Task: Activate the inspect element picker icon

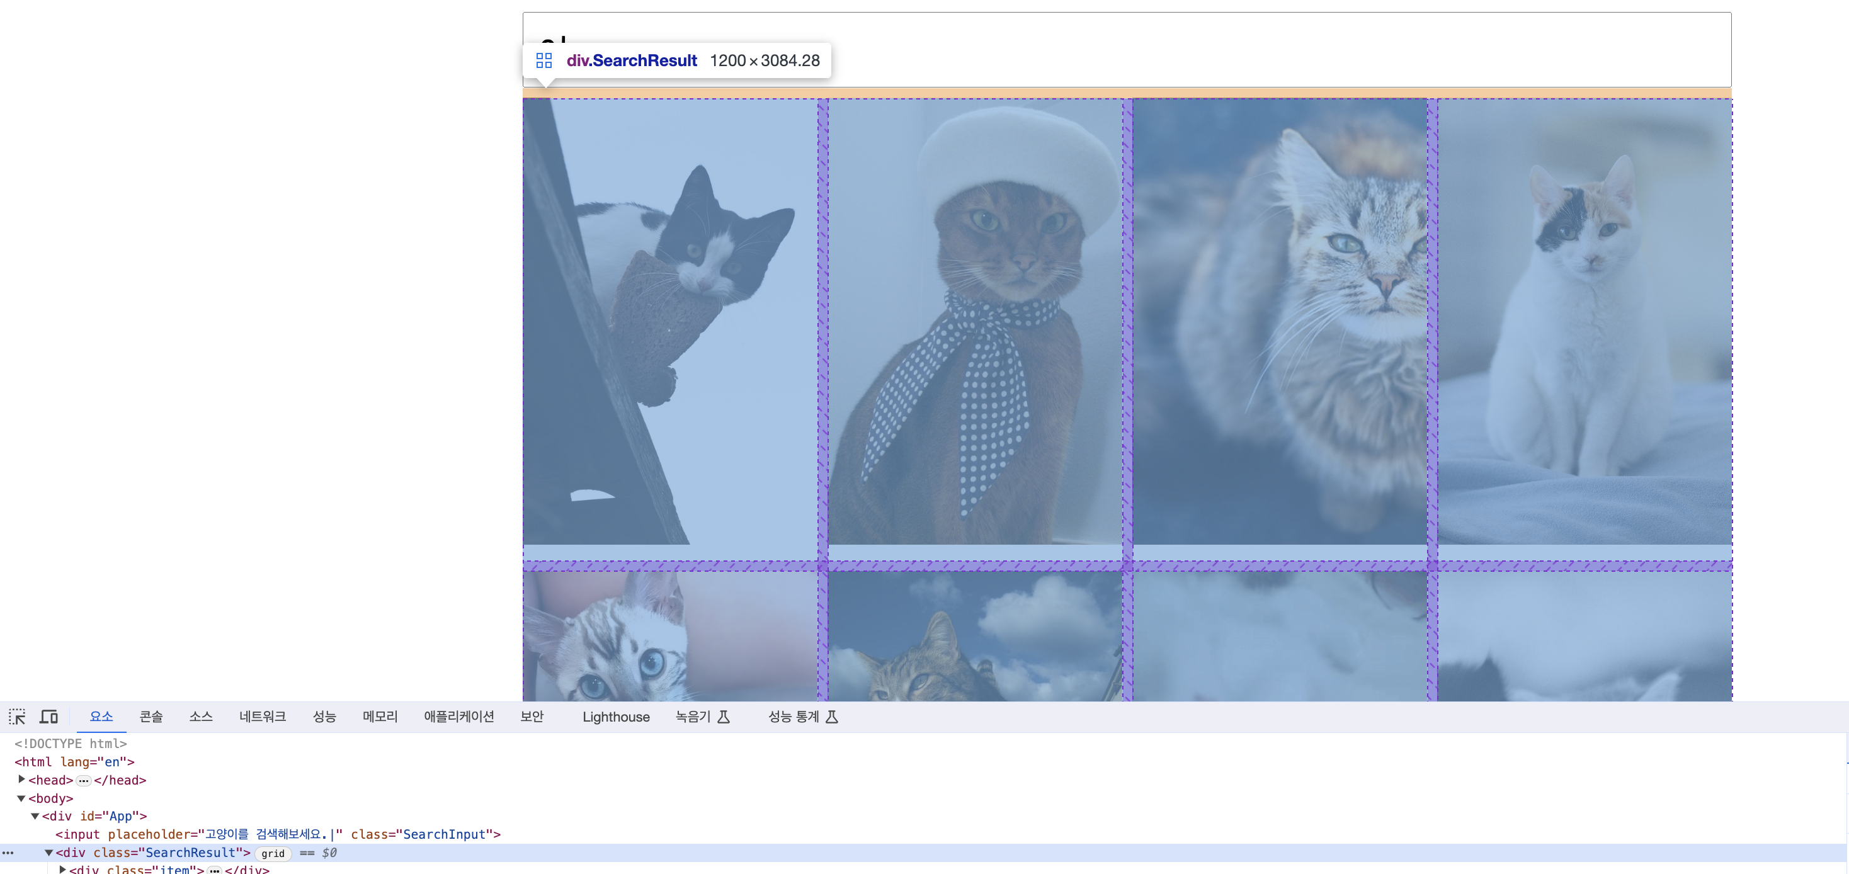Action: tap(17, 716)
